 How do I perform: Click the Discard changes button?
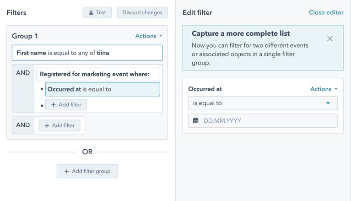[142, 13]
